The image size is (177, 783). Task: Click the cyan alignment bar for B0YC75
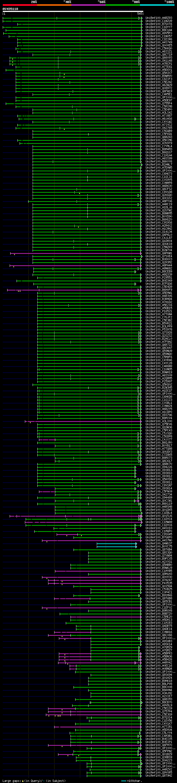116,547
